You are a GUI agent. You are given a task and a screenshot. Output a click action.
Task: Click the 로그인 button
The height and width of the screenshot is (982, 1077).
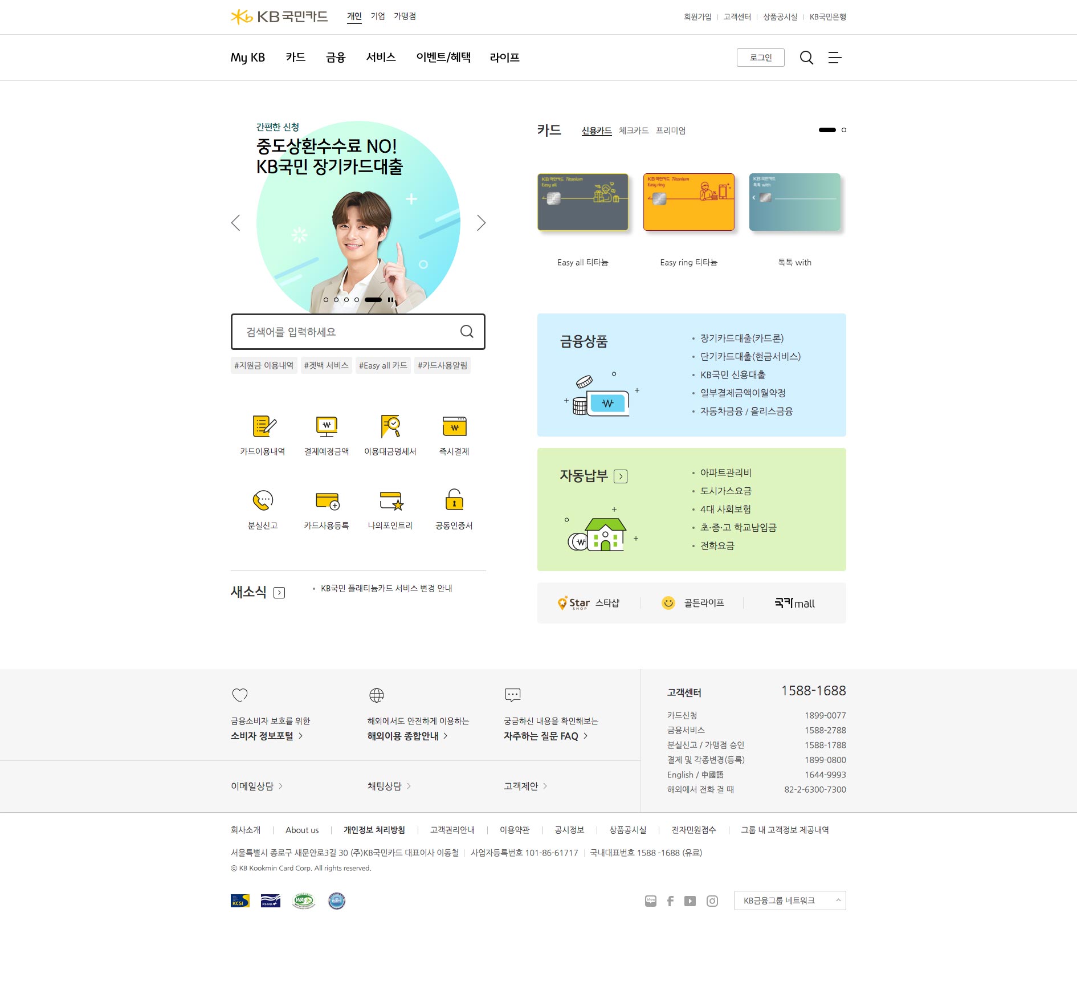[760, 58]
